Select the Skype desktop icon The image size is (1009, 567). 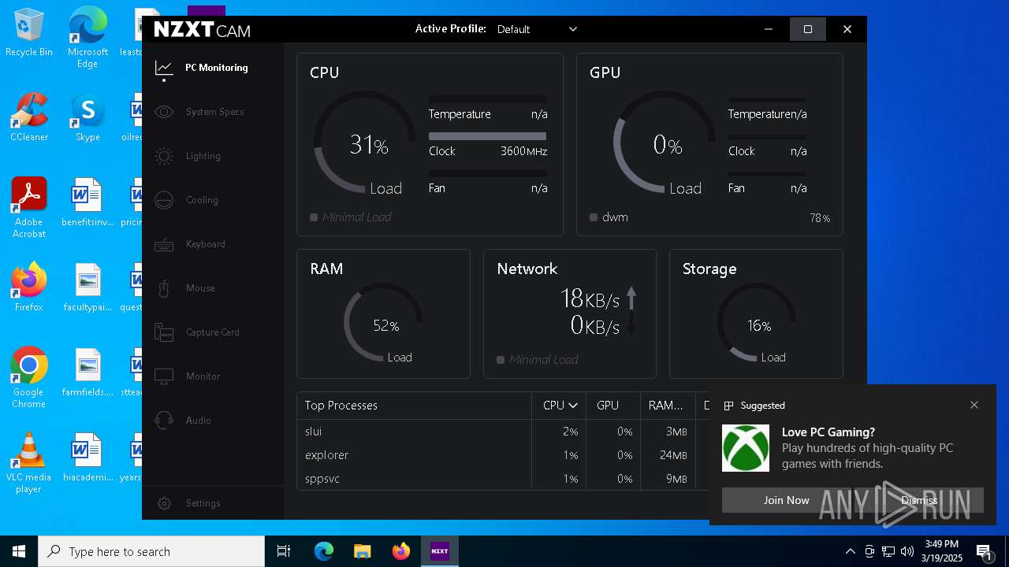(87, 117)
